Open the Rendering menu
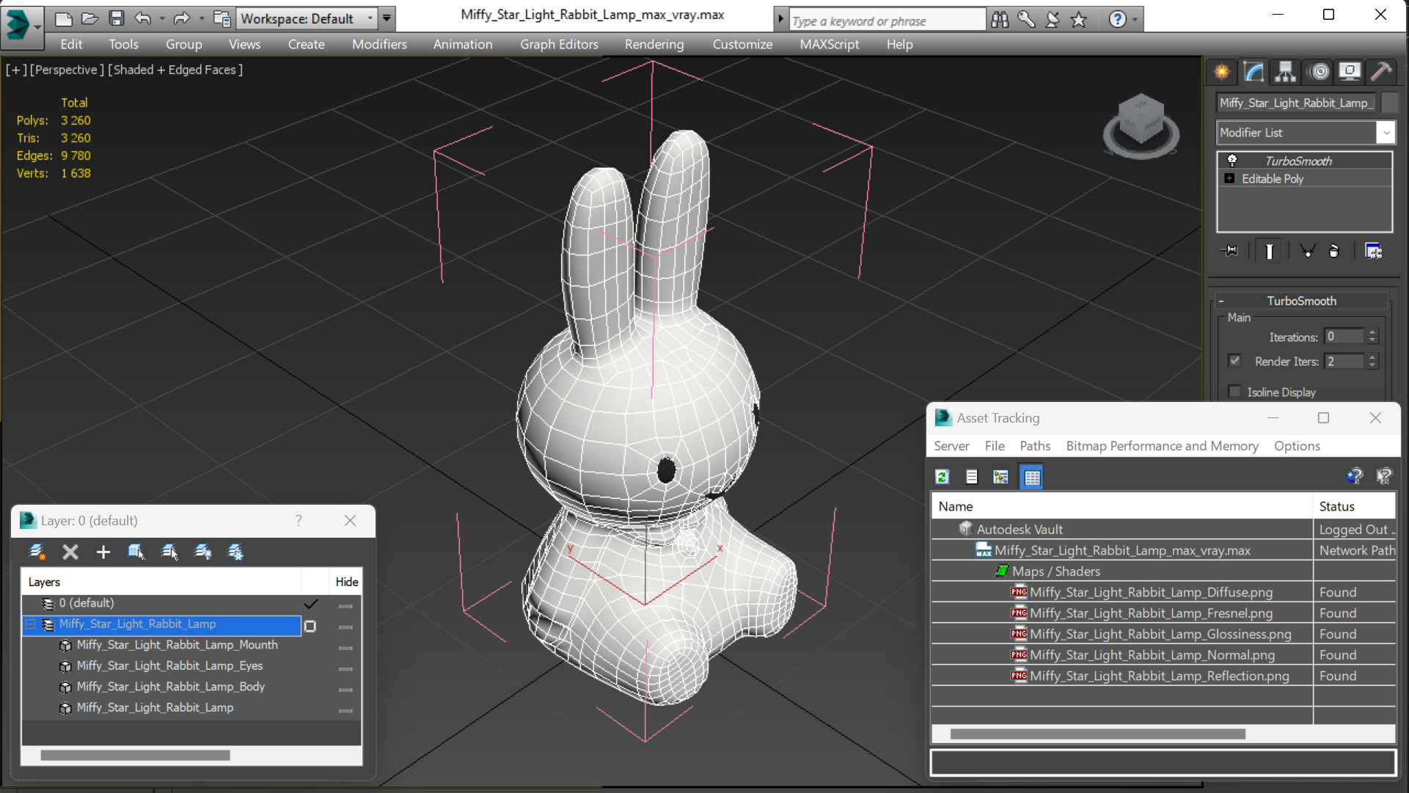Viewport: 1409px width, 793px height. [654, 44]
